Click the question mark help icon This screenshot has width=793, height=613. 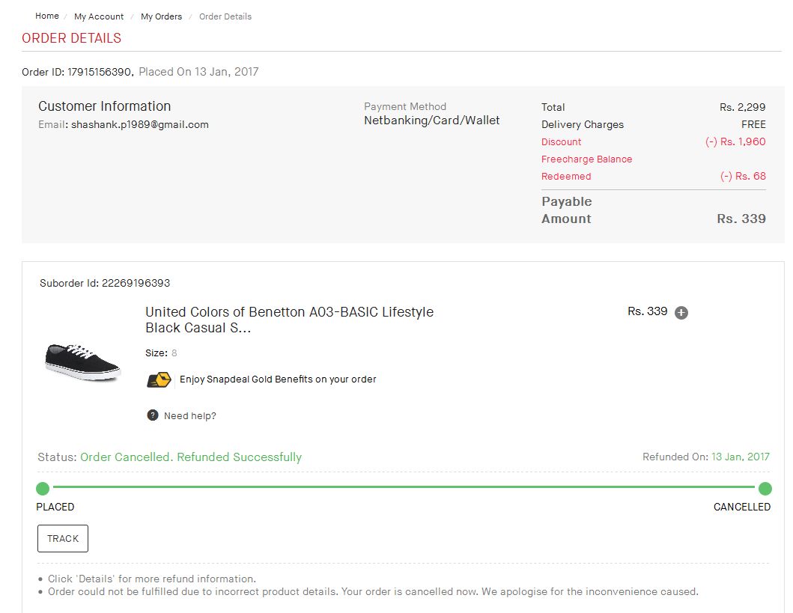153,415
